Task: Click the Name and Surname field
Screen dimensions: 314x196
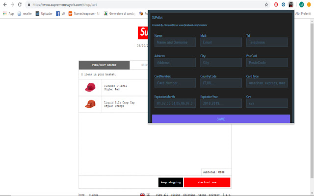Action: tap(175, 42)
